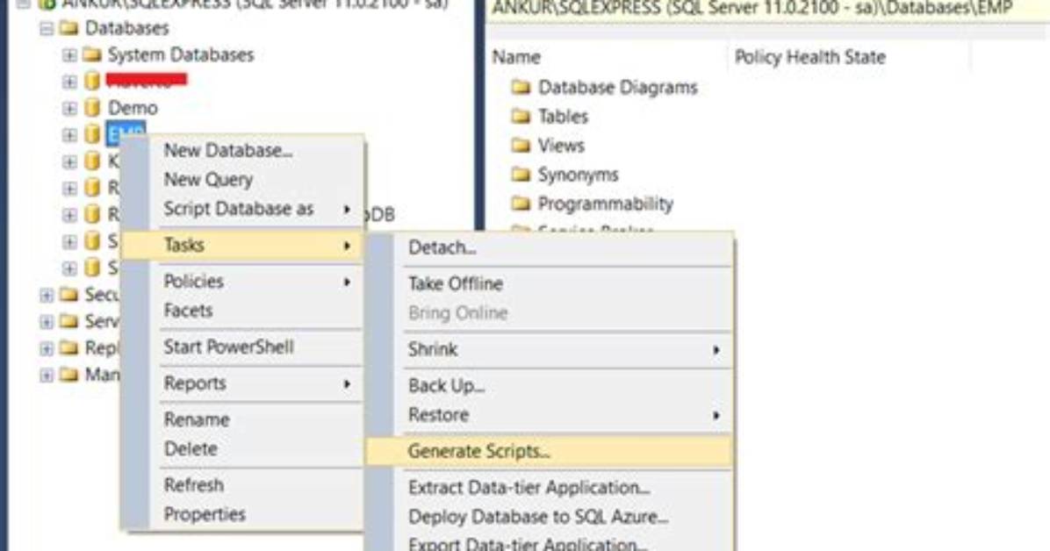Collapse the Databases tree node
Viewport: 1050px width, 551px height.
(x=47, y=29)
